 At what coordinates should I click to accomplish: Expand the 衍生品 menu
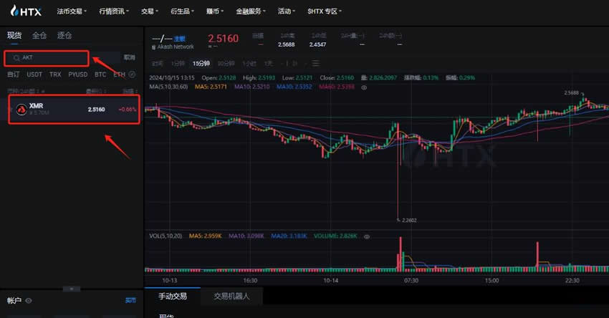pyautogui.click(x=182, y=11)
